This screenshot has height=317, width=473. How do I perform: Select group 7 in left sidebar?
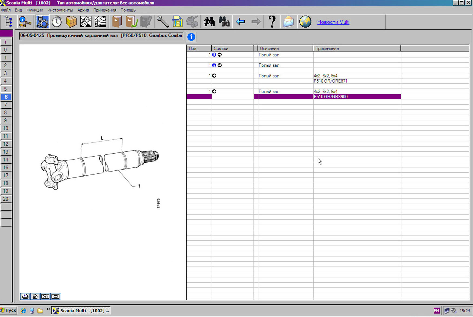point(6,105)
